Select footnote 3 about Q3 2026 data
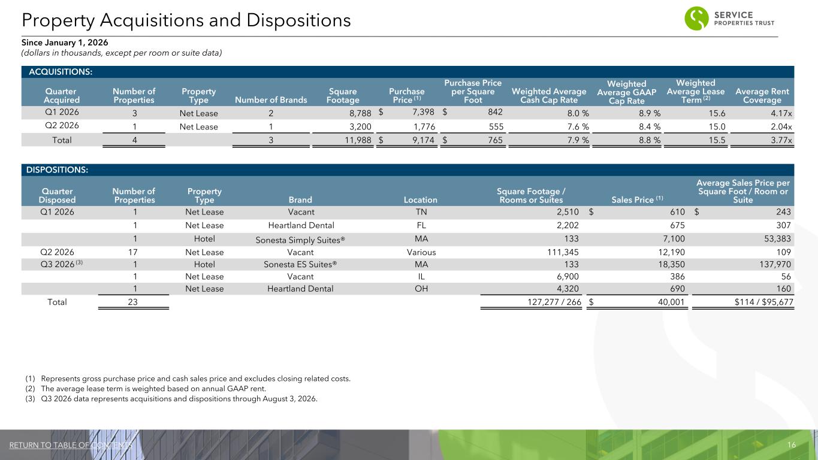The image size is (818, 460). pos(171,399)
